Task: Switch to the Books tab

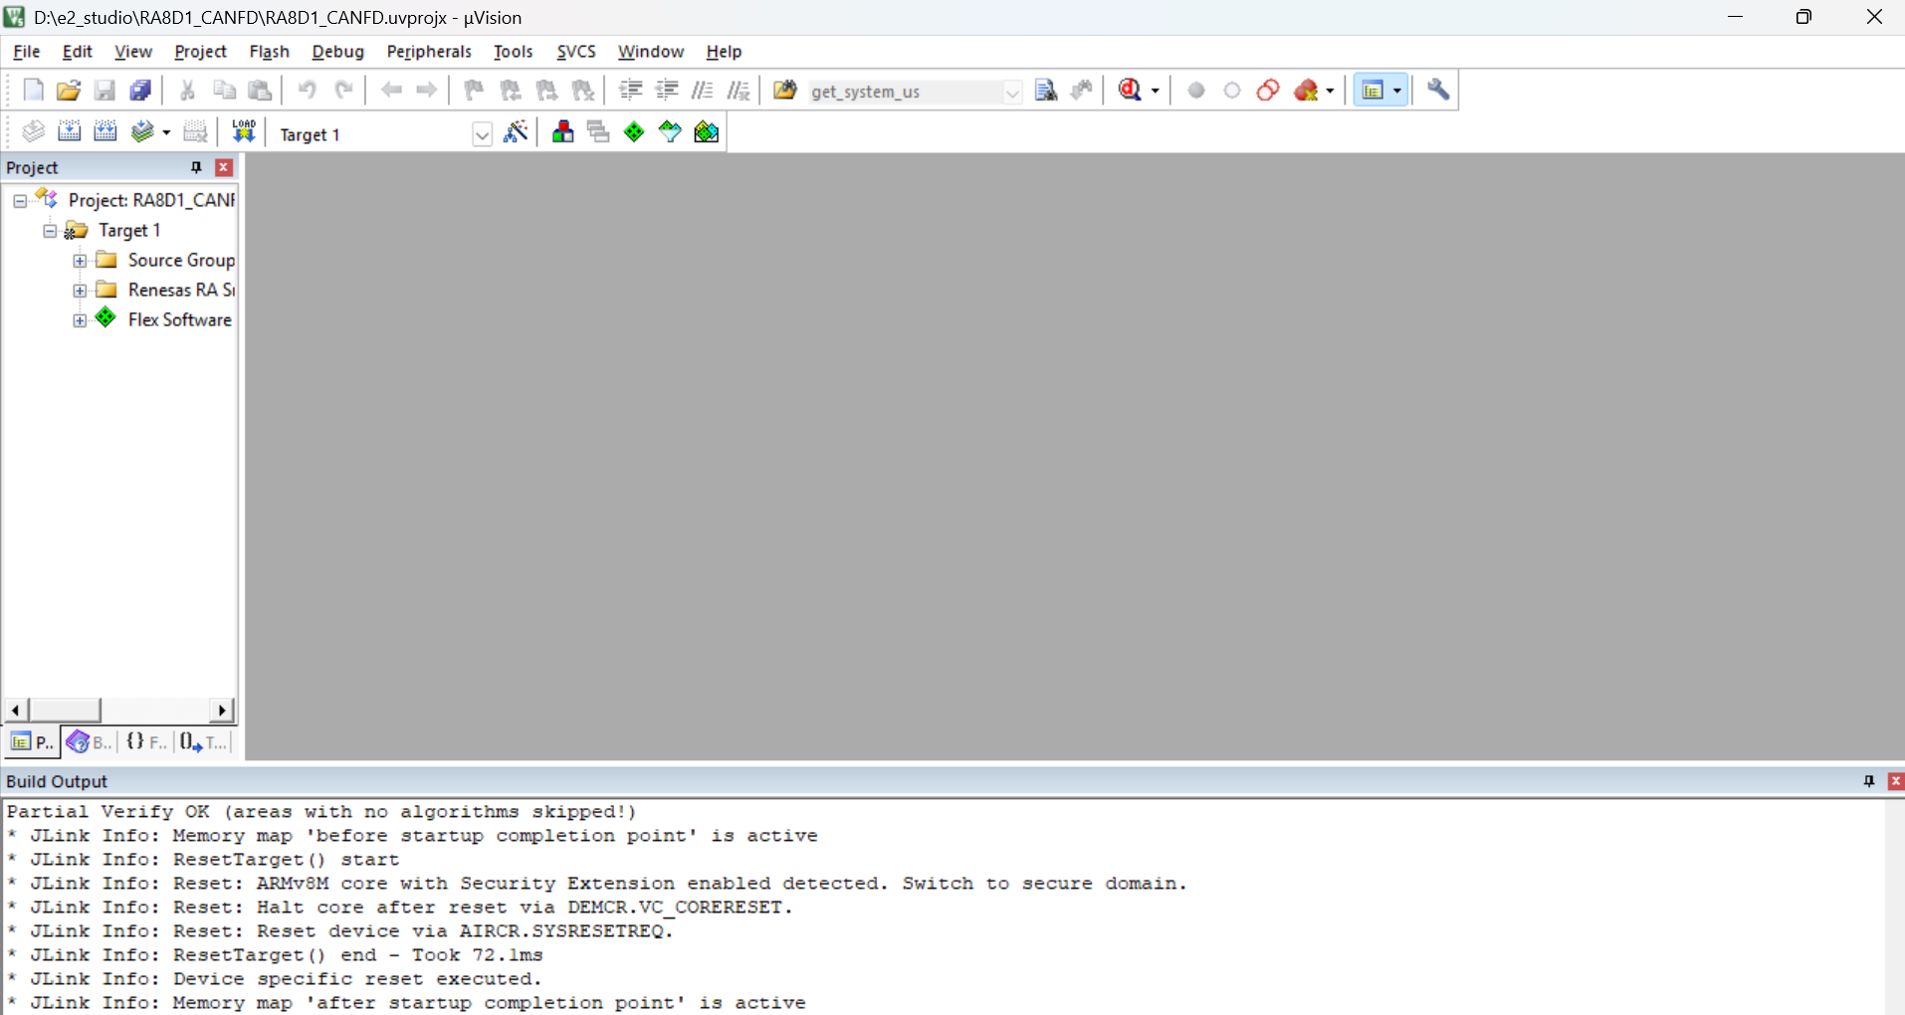Action: 89,742
